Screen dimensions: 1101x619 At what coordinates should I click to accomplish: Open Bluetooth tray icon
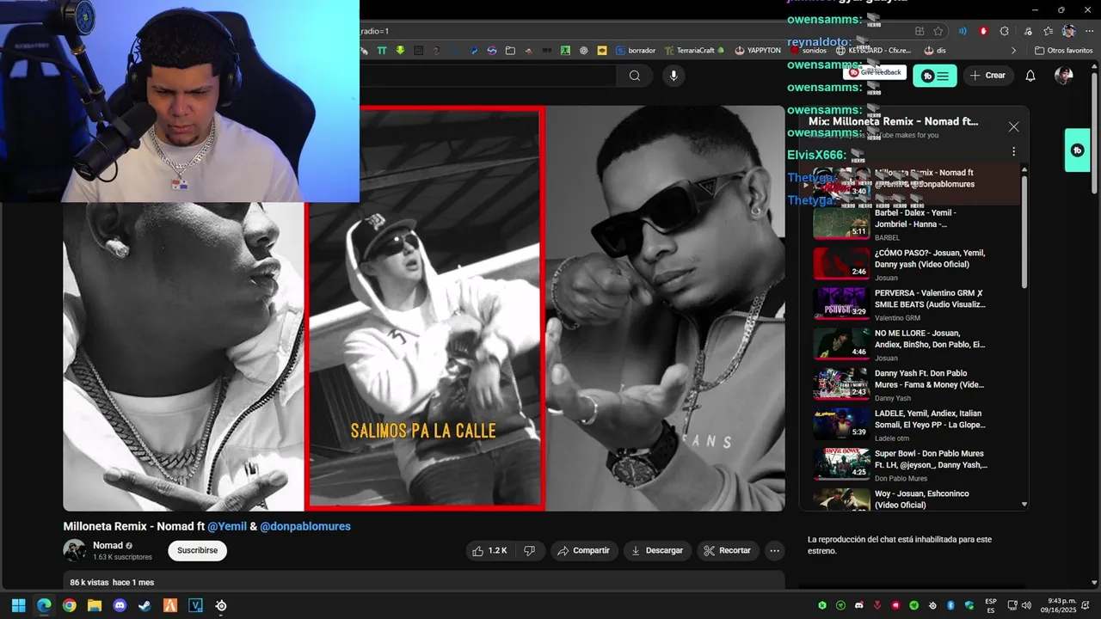click(951, 605)
